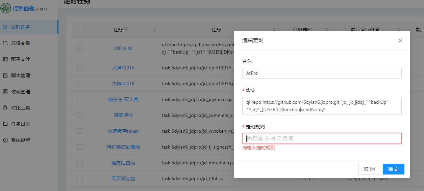Open the 快速缓存token task link
The image size is (424, 191).
point(123,131)
